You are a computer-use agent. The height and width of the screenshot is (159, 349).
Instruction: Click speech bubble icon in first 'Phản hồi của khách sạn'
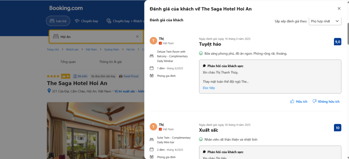click(x=204, y=66)
